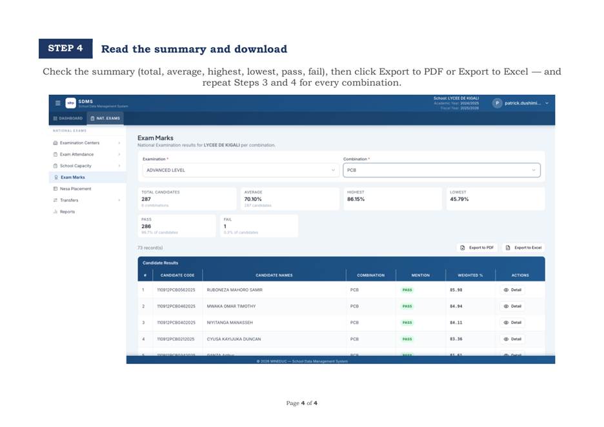Expand the School Capacity chevron
Image resolution: width=604 pixels, height=427 pixels.
coord(119,166)
